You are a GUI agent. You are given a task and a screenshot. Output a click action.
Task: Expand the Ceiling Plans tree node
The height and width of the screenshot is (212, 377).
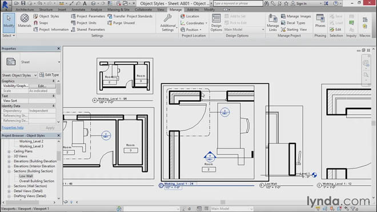click(x=9, y=151)
